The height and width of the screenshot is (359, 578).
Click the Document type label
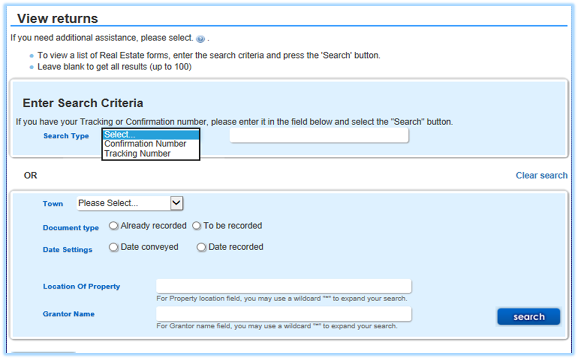pos(71,228)
